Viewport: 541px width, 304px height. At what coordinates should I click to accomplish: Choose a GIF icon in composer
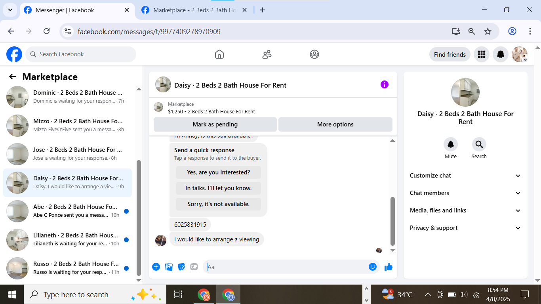coord(194,267)
